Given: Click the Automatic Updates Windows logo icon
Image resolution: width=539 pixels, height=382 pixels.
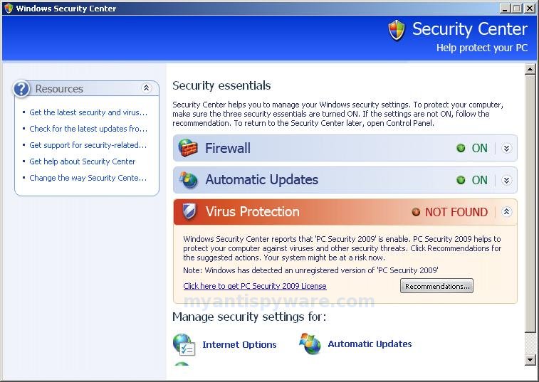Looking at the screenshot, I should tap(310, 344).
